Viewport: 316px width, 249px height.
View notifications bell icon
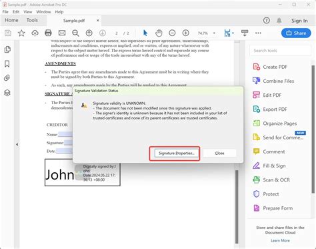coord(279,21)
